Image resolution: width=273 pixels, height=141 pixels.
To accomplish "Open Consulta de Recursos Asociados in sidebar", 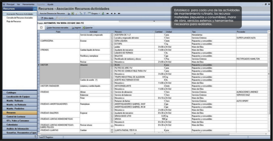I will (x=20, y=18).
